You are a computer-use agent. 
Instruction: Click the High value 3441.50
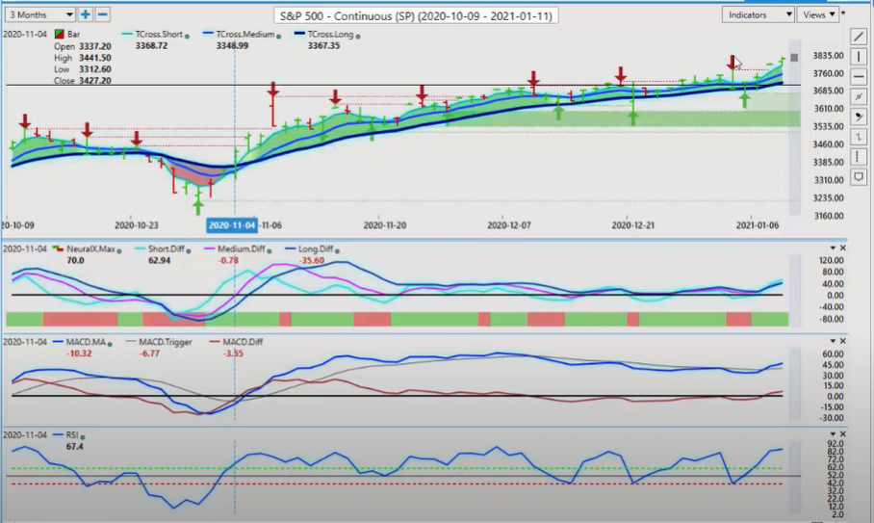(94, 58)
